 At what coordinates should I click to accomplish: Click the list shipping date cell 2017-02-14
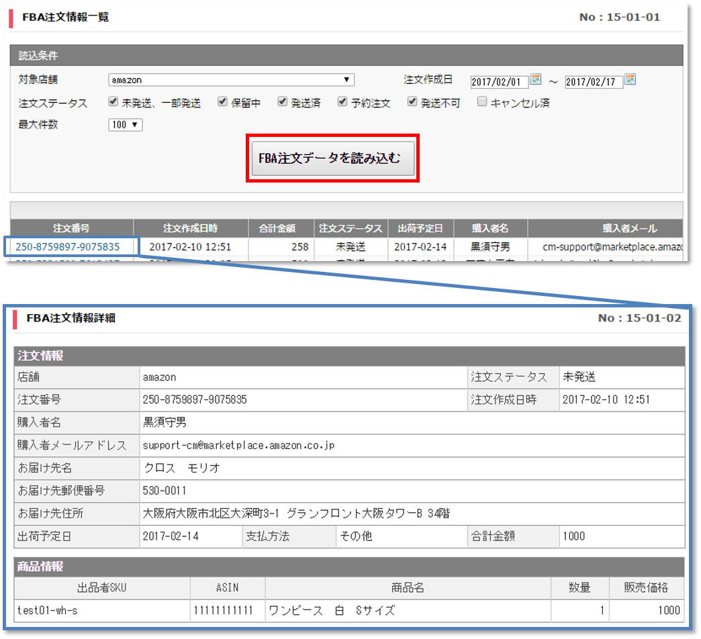click(420, 246)
